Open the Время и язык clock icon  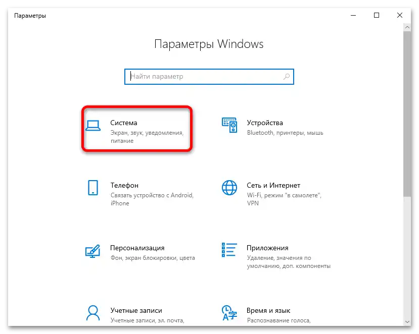229,313
